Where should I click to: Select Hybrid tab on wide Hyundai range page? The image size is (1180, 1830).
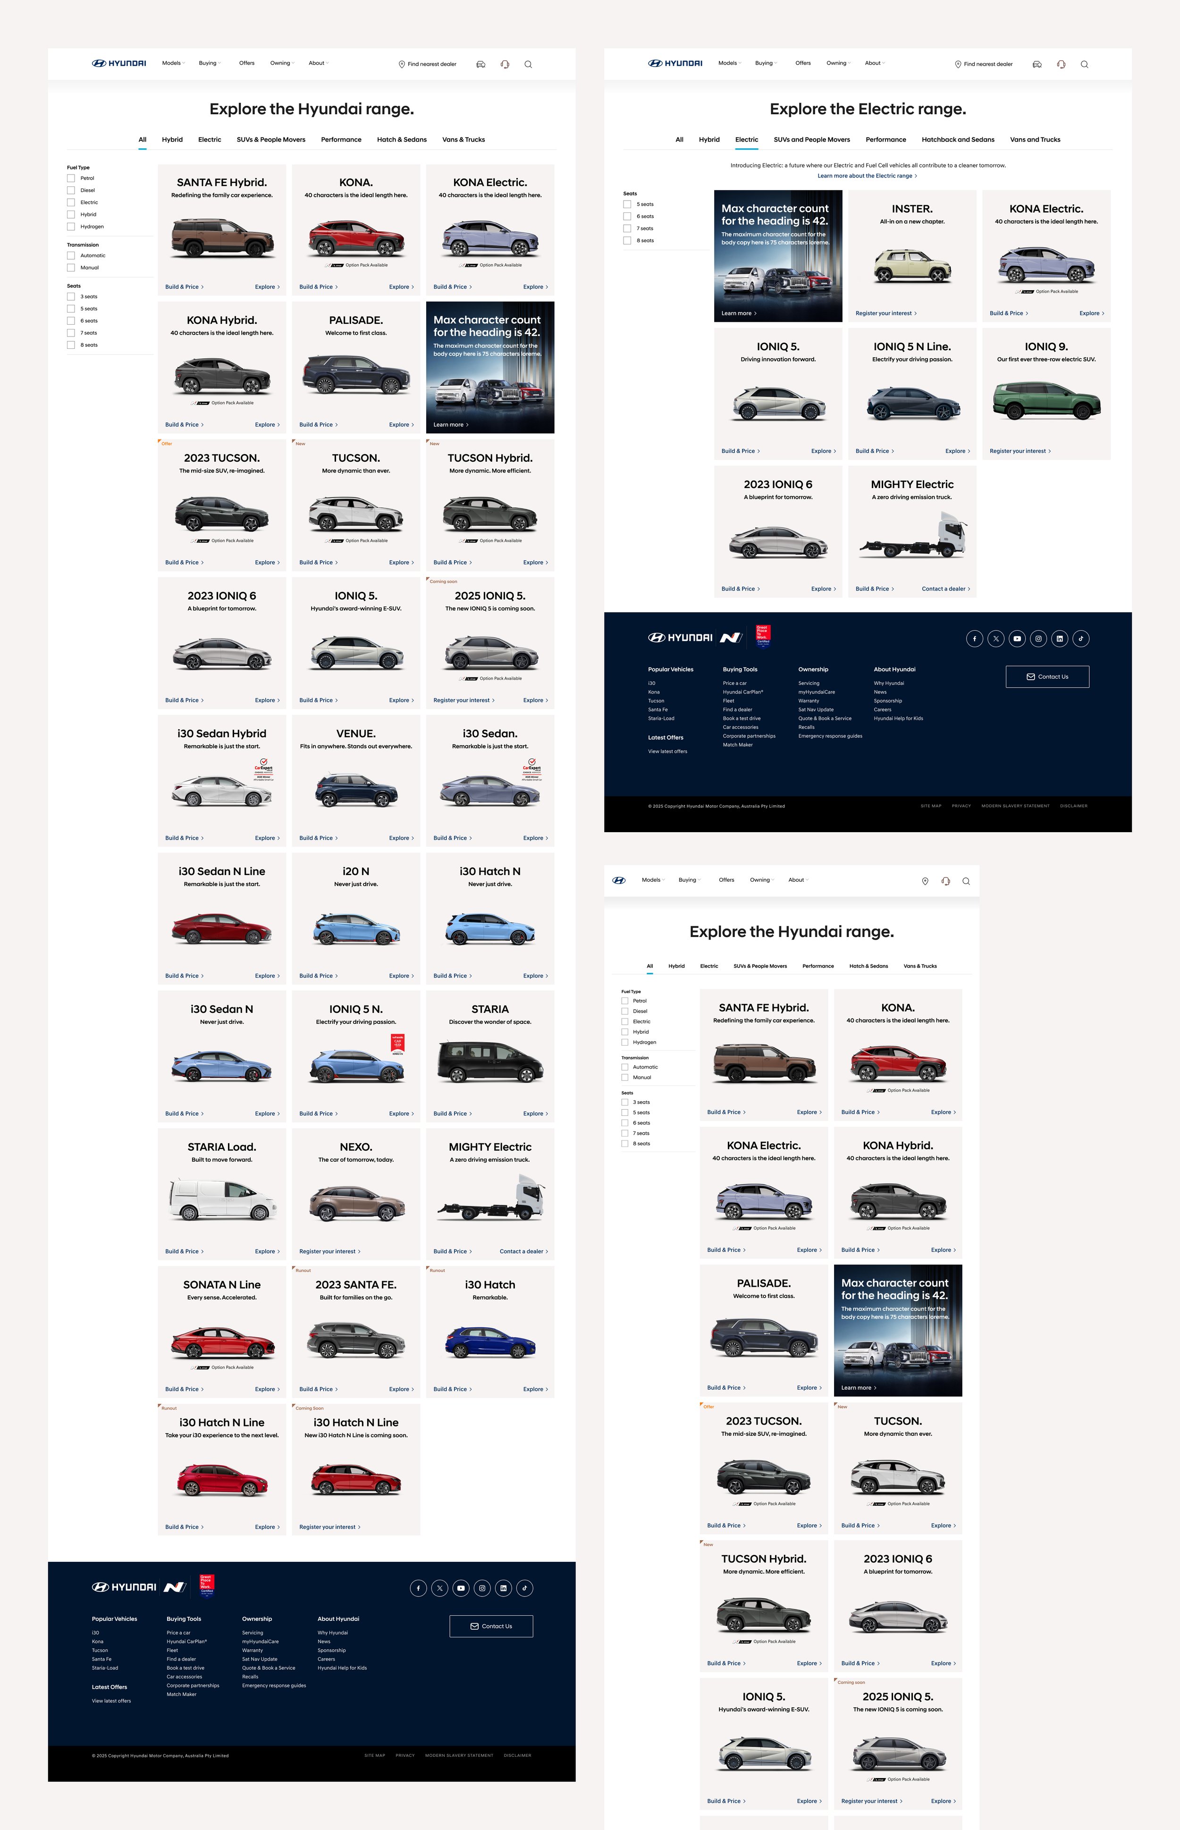tap(172, 139)
